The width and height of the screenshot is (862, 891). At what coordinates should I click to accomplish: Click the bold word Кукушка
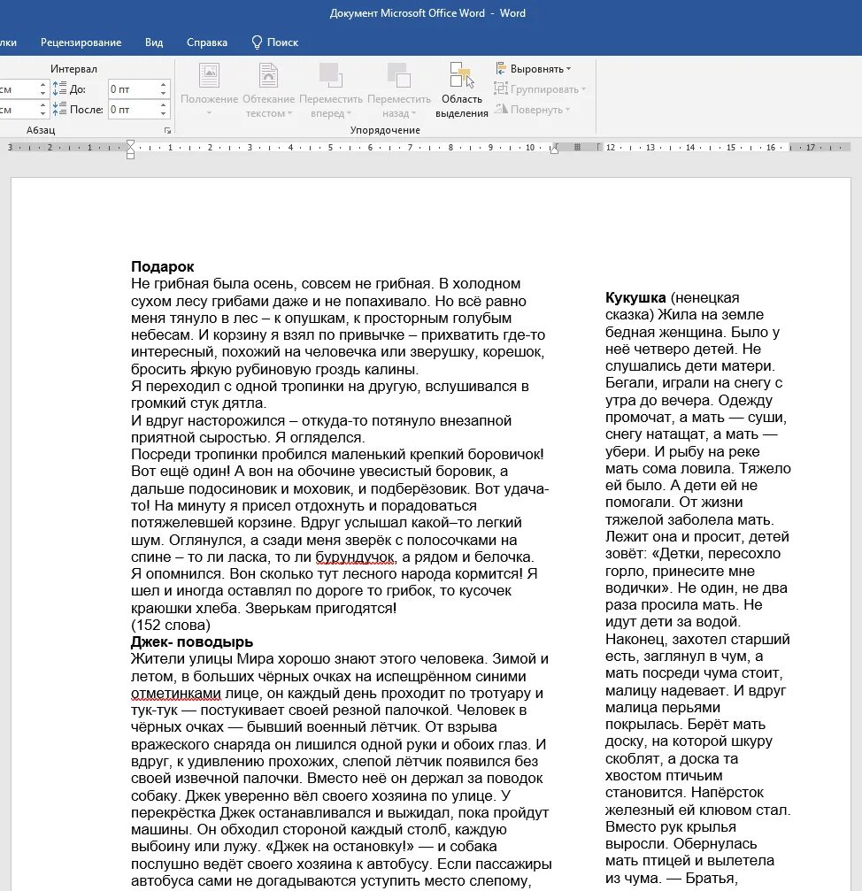tap(635, 297)
